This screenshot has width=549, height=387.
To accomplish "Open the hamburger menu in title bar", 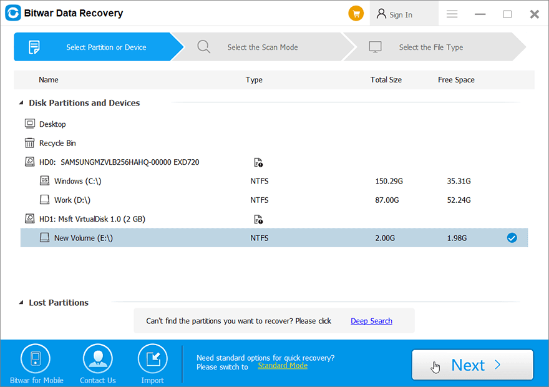I will pos(452,14).
